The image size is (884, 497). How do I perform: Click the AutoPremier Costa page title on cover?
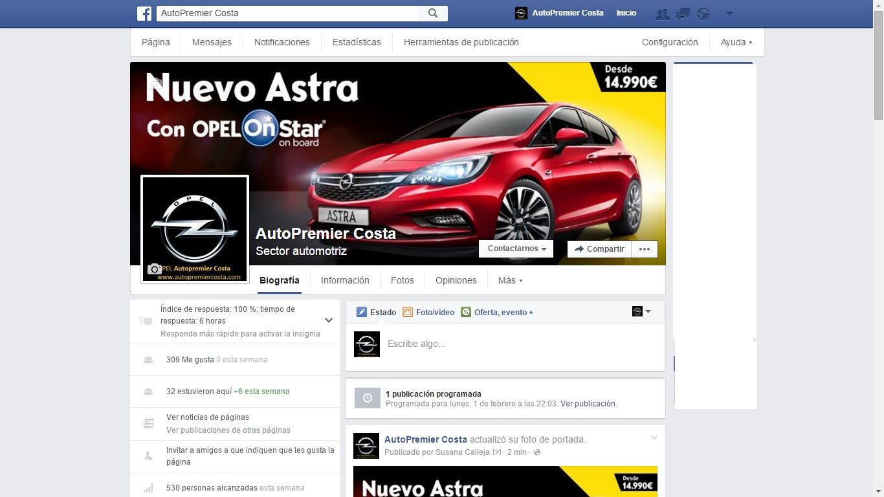pyautogui.click(x=326, y=234)
